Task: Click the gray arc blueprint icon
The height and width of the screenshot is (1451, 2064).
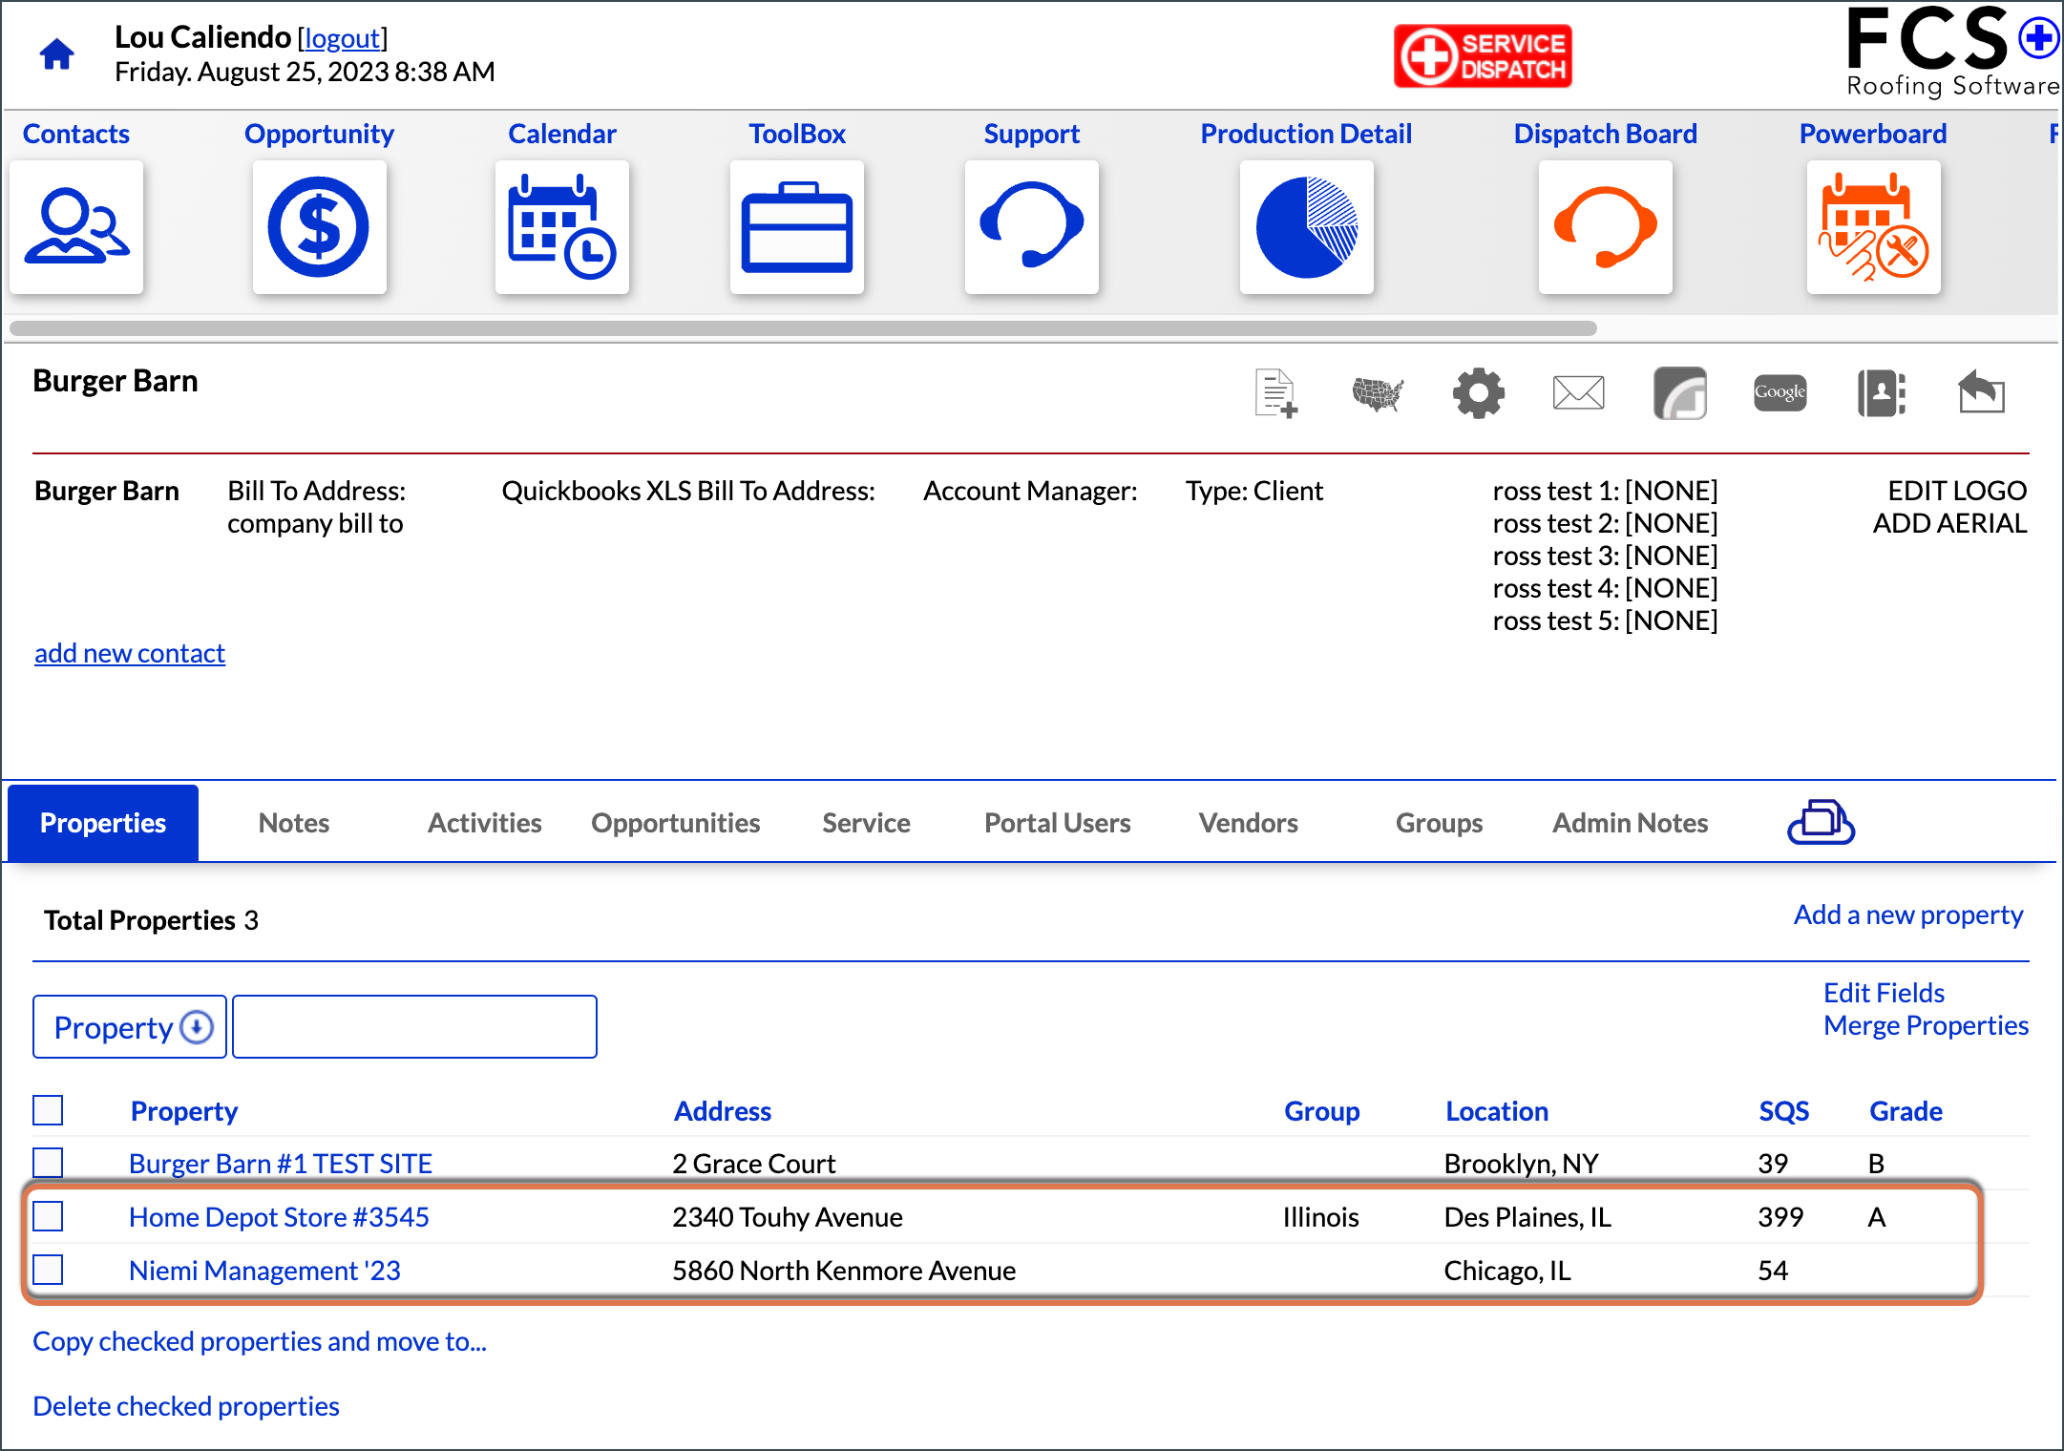Action: 1680,393
